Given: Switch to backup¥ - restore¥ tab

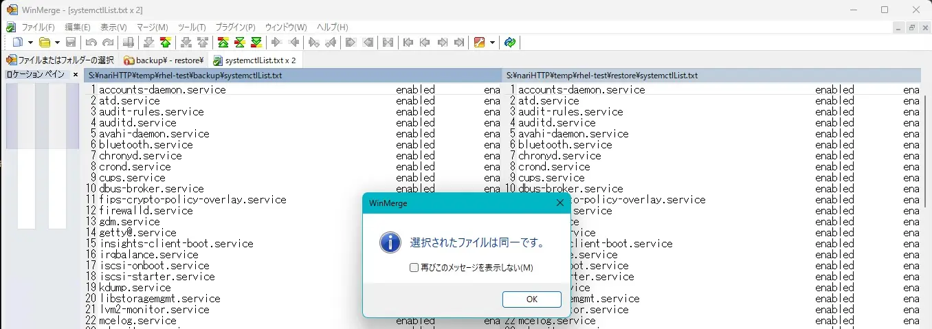Looking at the screenshot, I should pyautogui.click(x=164, y=60).
